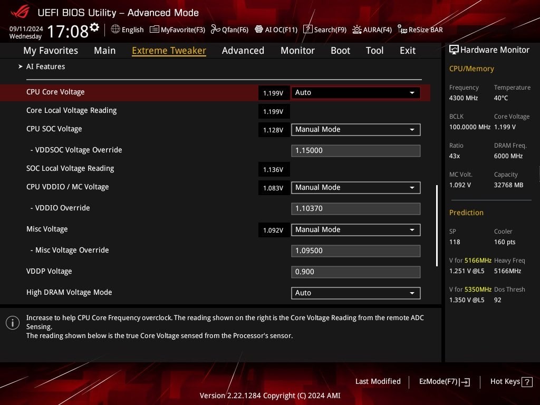The image size is (540, 405).
Task: Open the Monitor tab
Action: (297, 51)
